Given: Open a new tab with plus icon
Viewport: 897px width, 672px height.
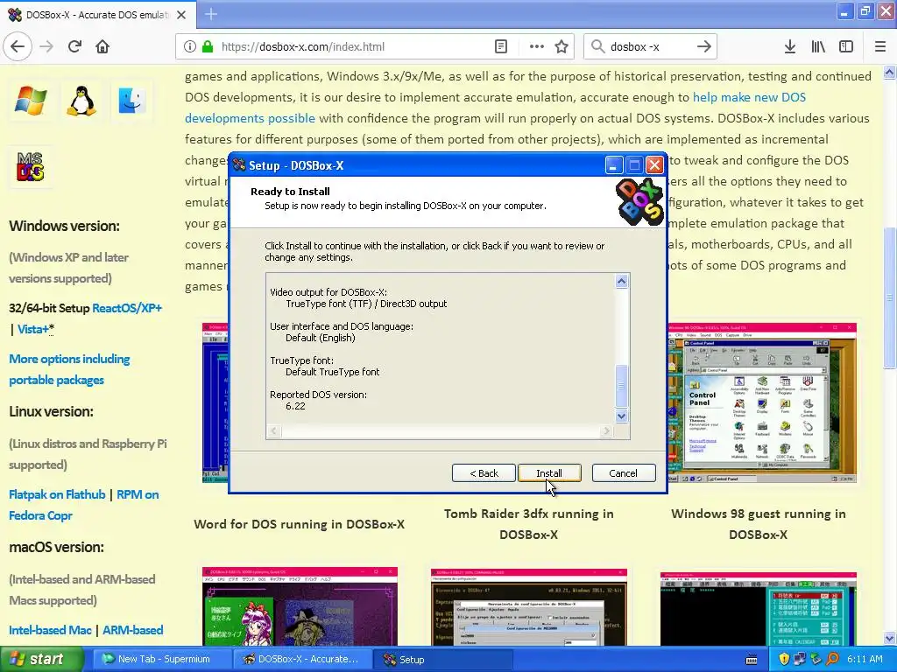Looking at the screenshot, I should (x=211, y=14).
